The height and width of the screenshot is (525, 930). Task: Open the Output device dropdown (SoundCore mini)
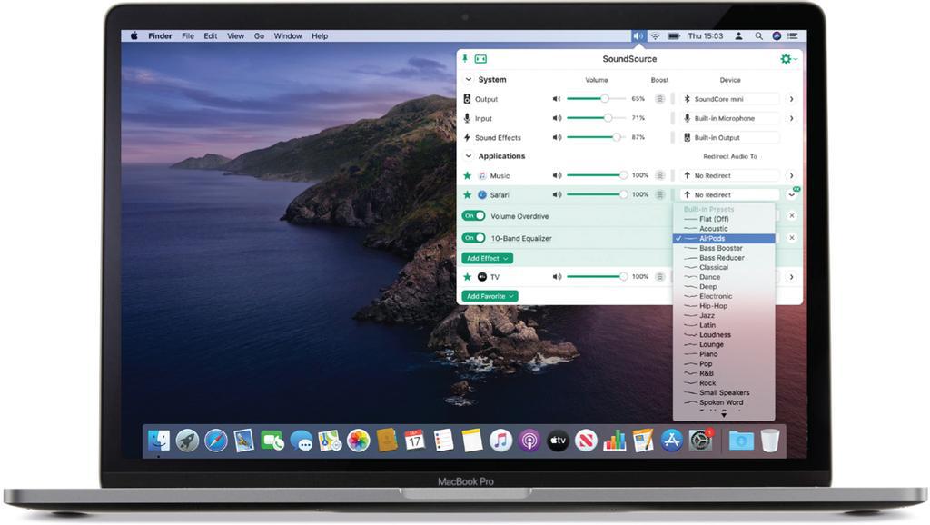point(729,99)
